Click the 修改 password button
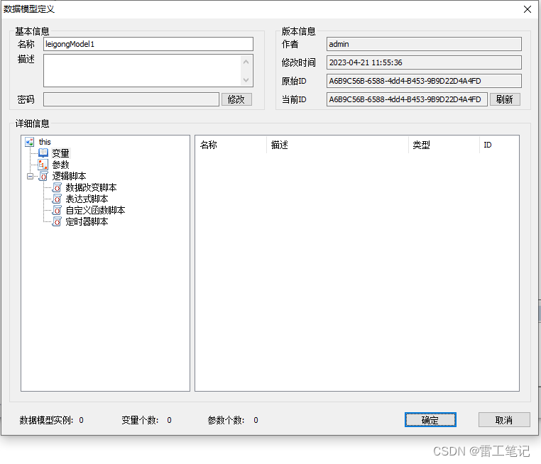This screenshot has width=541, height=464. click(x=236, y=99)
